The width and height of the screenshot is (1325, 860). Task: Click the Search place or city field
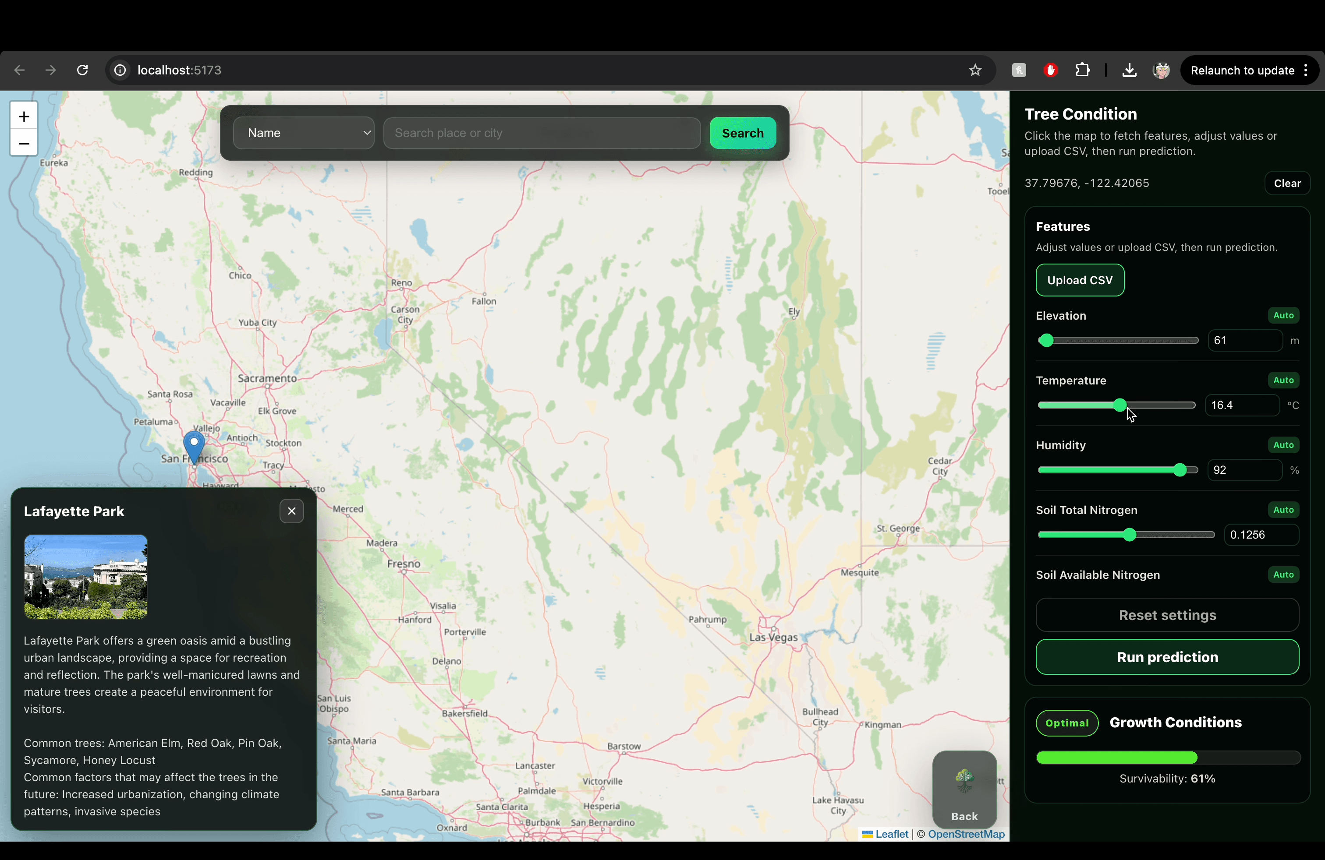(542, 133)
